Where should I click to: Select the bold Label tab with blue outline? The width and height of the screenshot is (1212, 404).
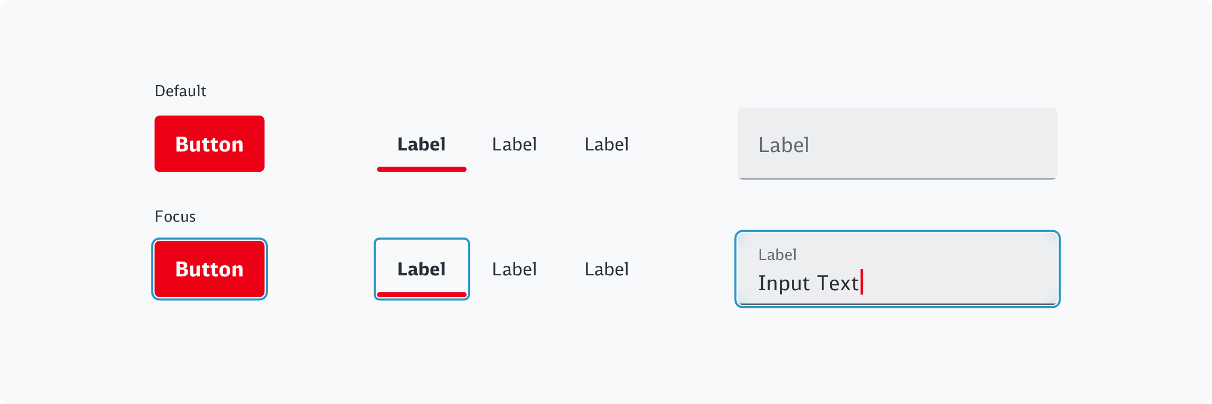[422, 268]
